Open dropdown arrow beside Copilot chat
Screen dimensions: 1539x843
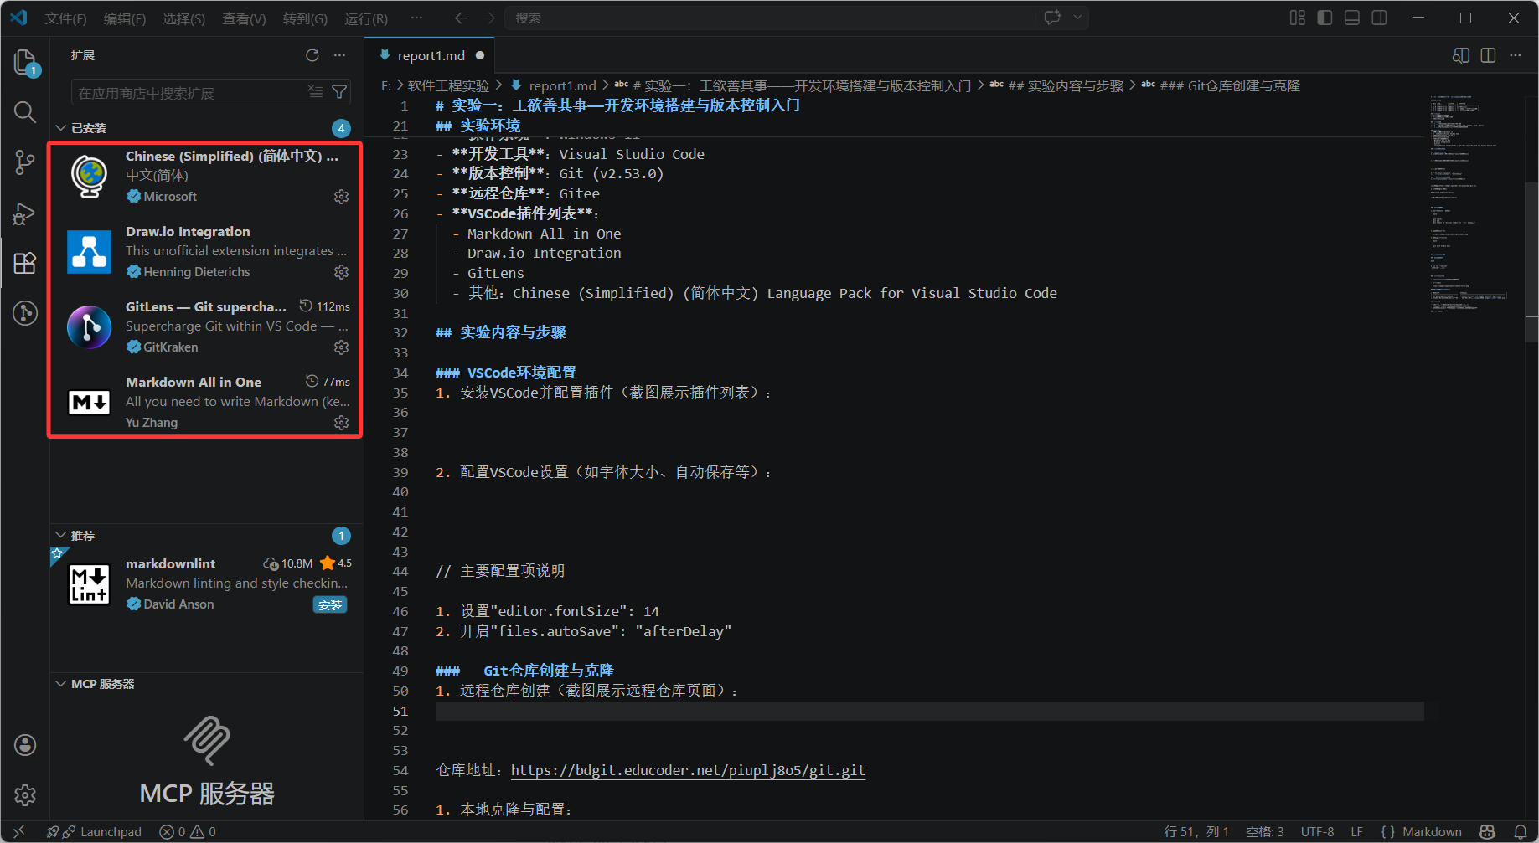(1077, 18)
